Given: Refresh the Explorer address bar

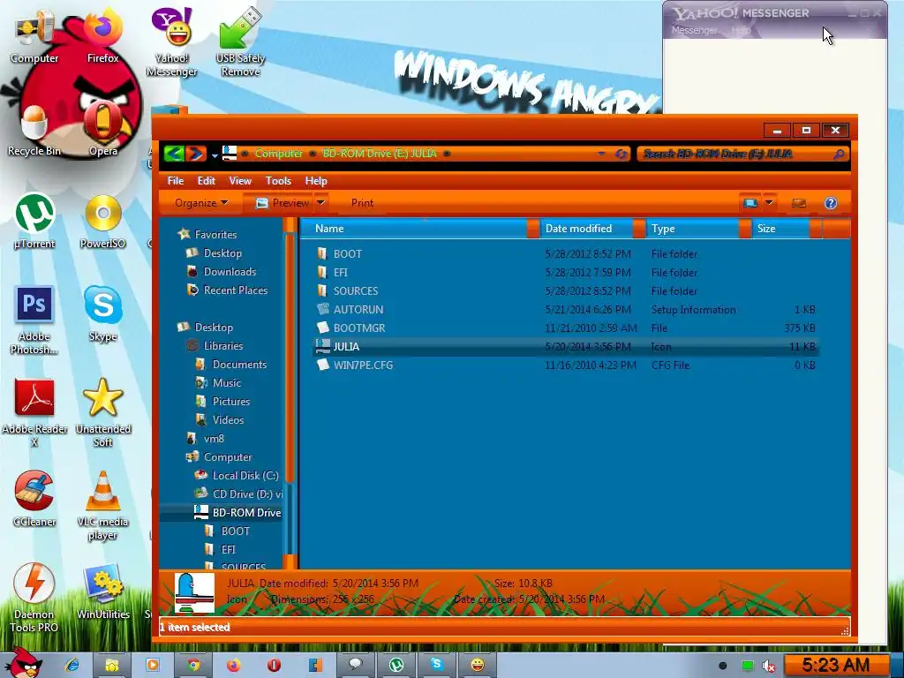Looking at the screenshot, I should (x=621, y=154).
